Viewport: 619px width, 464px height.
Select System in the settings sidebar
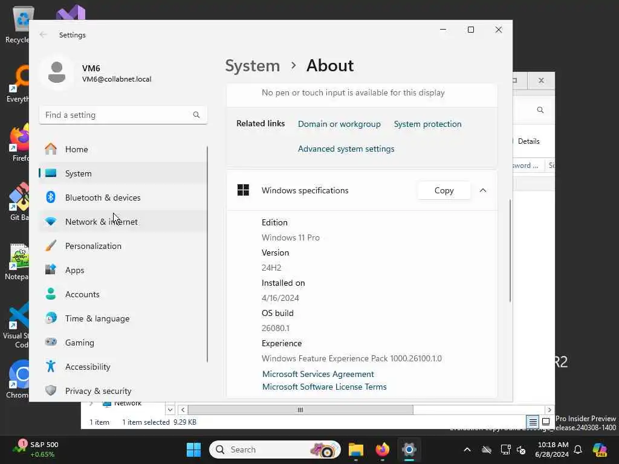122,173
